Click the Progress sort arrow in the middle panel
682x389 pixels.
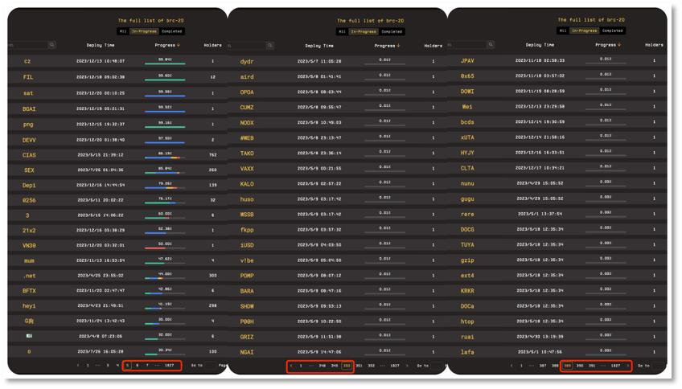(398, 46)
